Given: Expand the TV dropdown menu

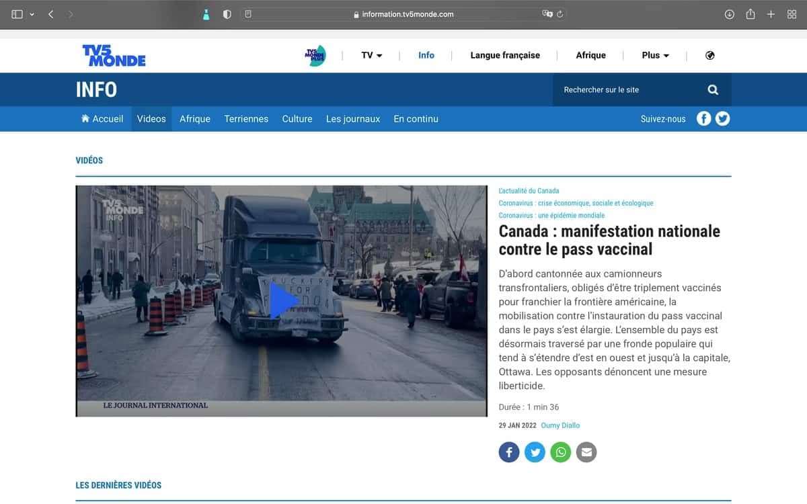Looking at the screenshot, I should 372,56.
